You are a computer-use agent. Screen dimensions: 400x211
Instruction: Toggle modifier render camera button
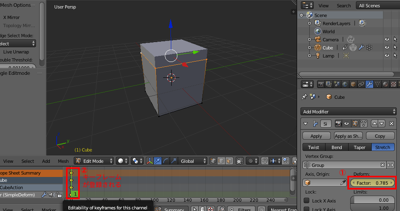(x=338, y=124)
